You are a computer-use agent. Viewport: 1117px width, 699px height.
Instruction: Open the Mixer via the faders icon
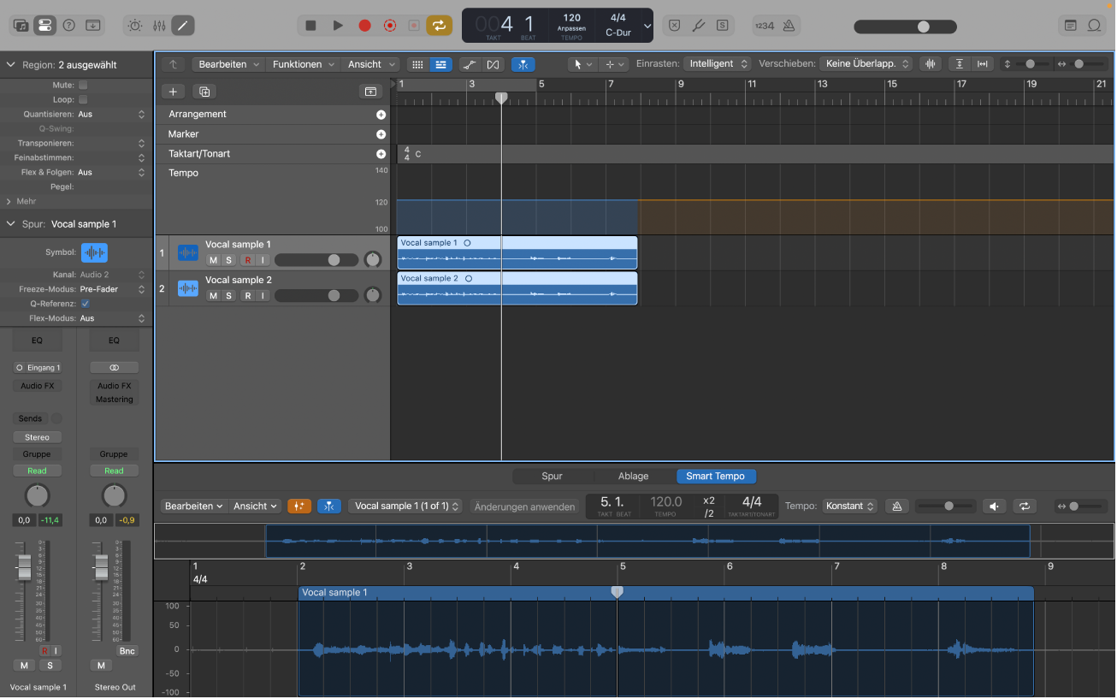coord(158,25)
